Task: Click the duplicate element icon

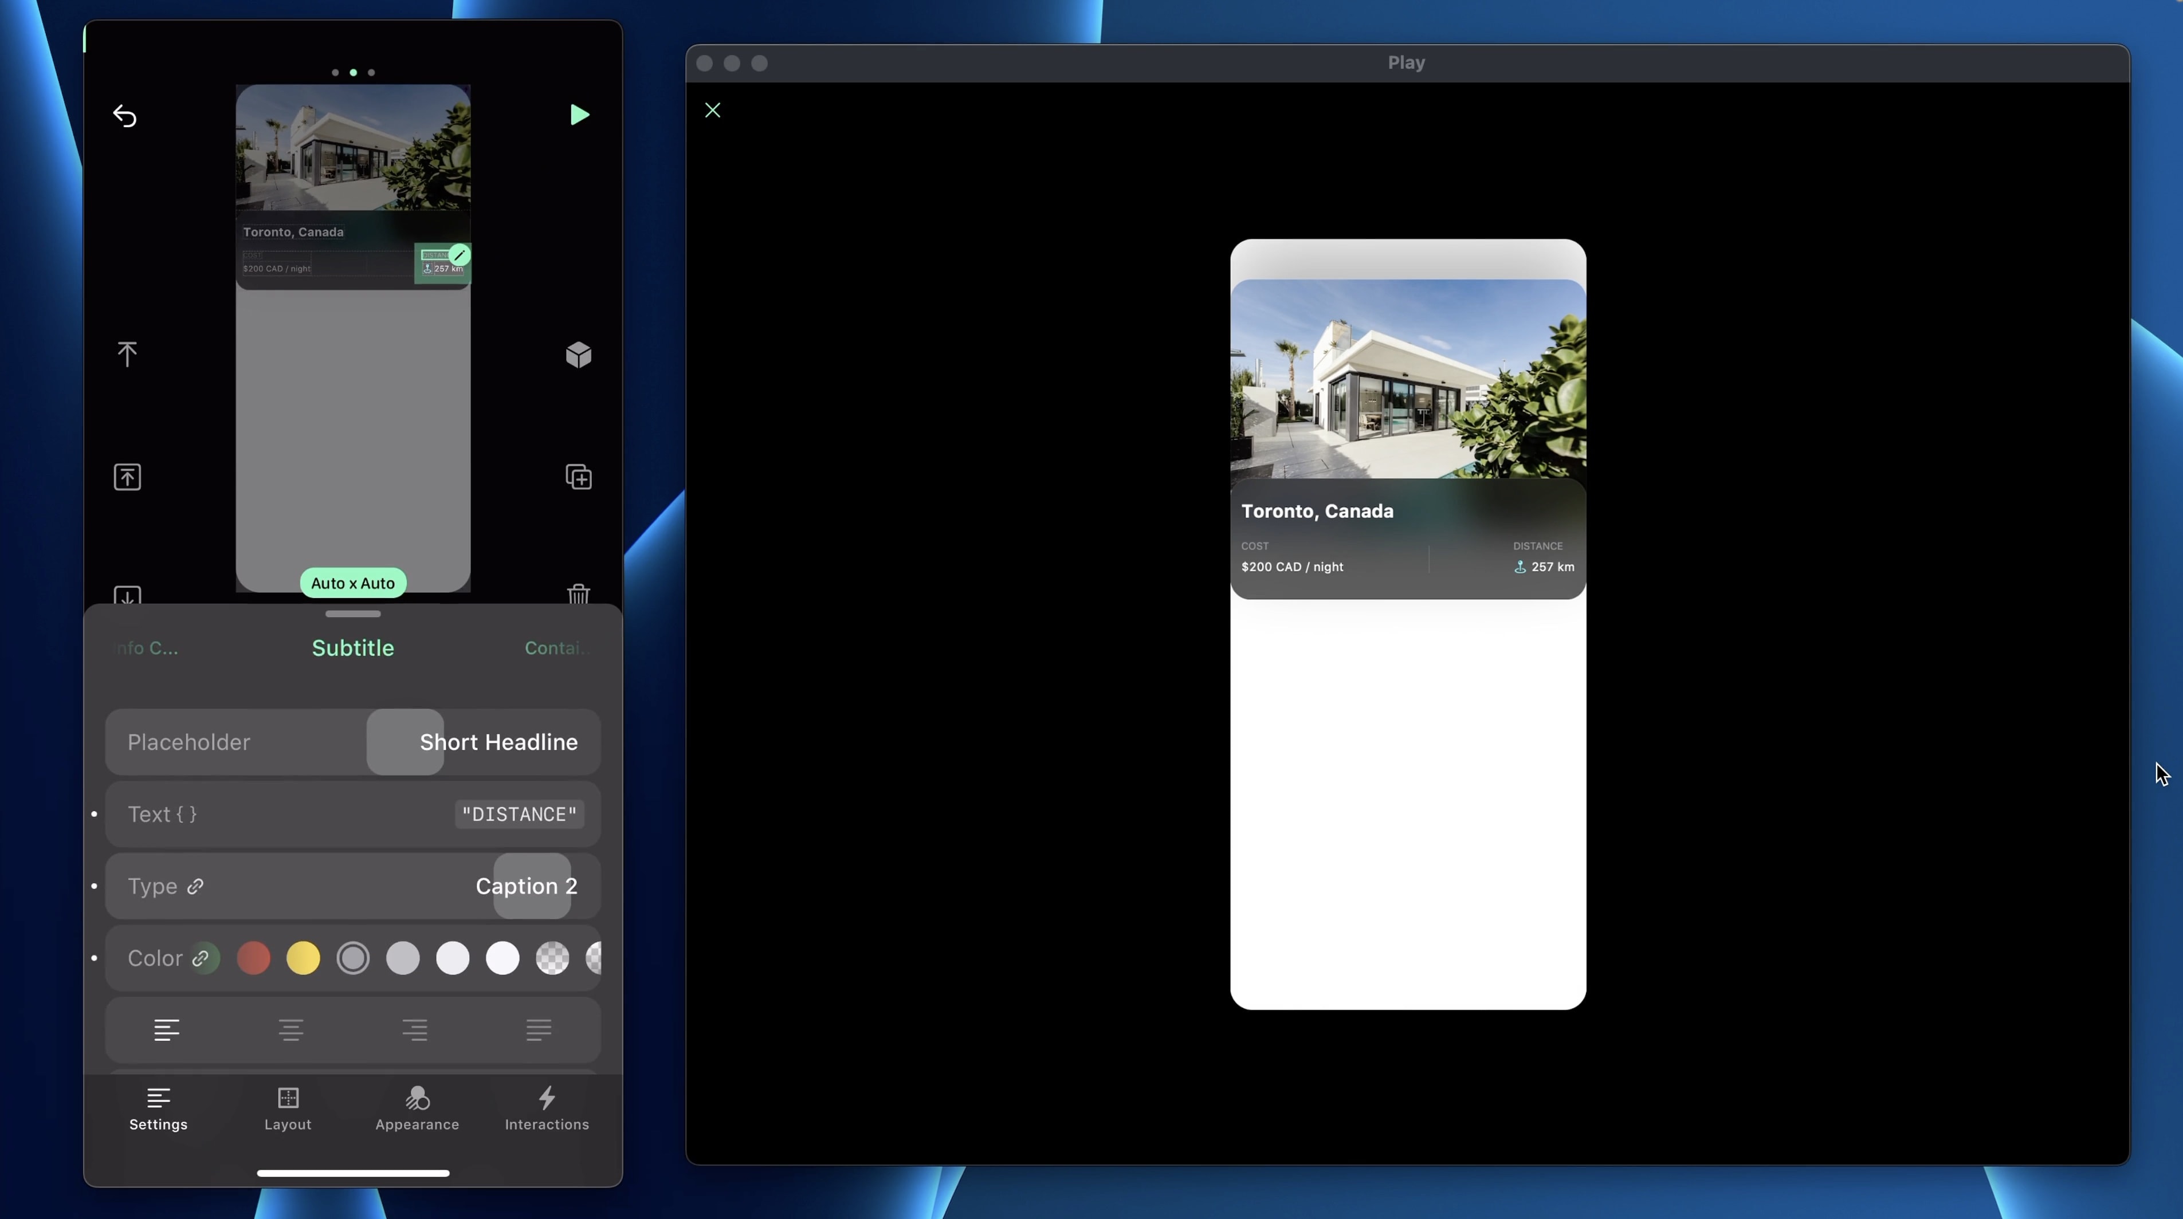Action: [578, 477]
